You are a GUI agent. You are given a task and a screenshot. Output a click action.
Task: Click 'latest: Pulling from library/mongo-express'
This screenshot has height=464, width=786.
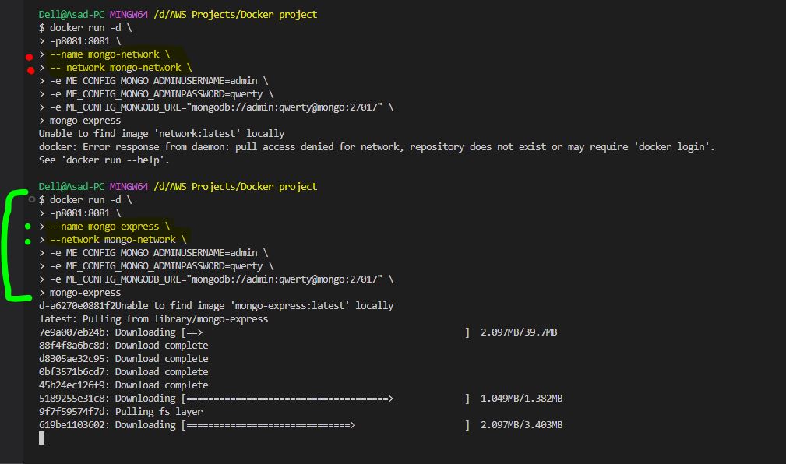pyautogui.click(x=153, y=319)
